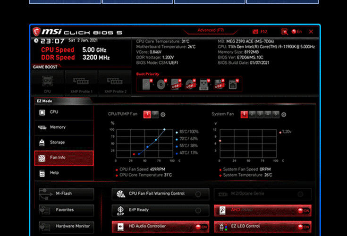Image resolution: width=347 pixels, height=236 pixels.
Task: Click the 40°C/13% fan curve point
Action: 139,154
